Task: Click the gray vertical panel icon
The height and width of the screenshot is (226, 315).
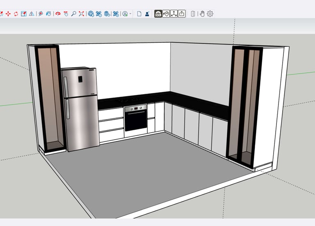Action: click(193, 14)
